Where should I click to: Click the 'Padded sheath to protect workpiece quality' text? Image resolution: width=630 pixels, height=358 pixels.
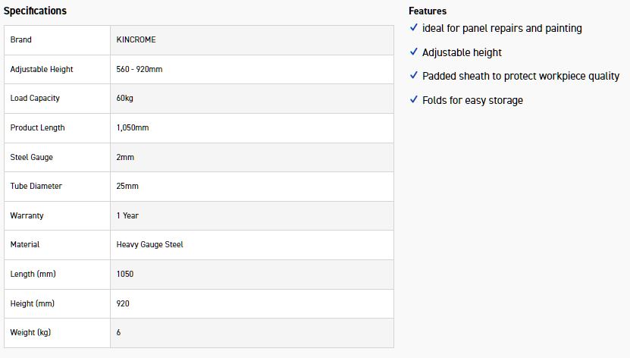(521, 76)
